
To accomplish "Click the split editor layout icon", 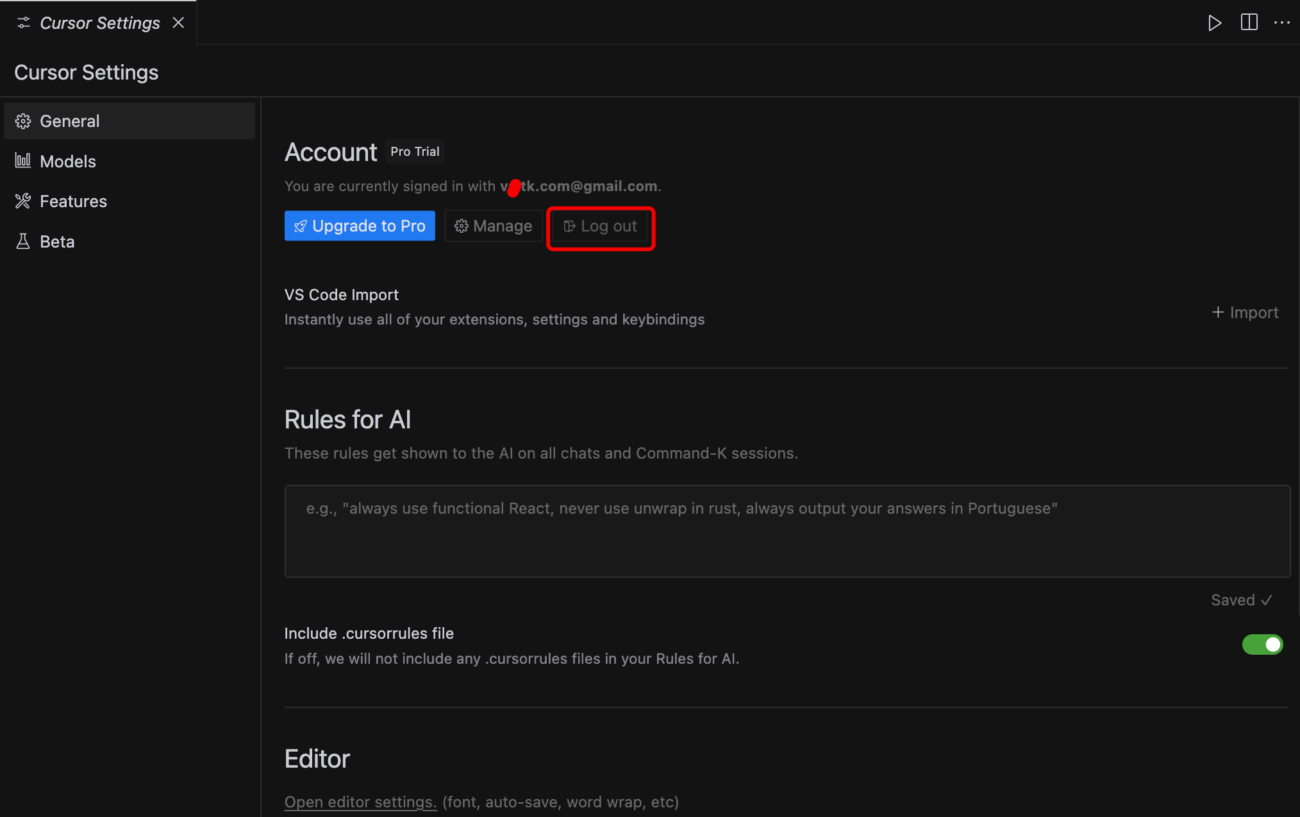I will (x=1249, y=22).
